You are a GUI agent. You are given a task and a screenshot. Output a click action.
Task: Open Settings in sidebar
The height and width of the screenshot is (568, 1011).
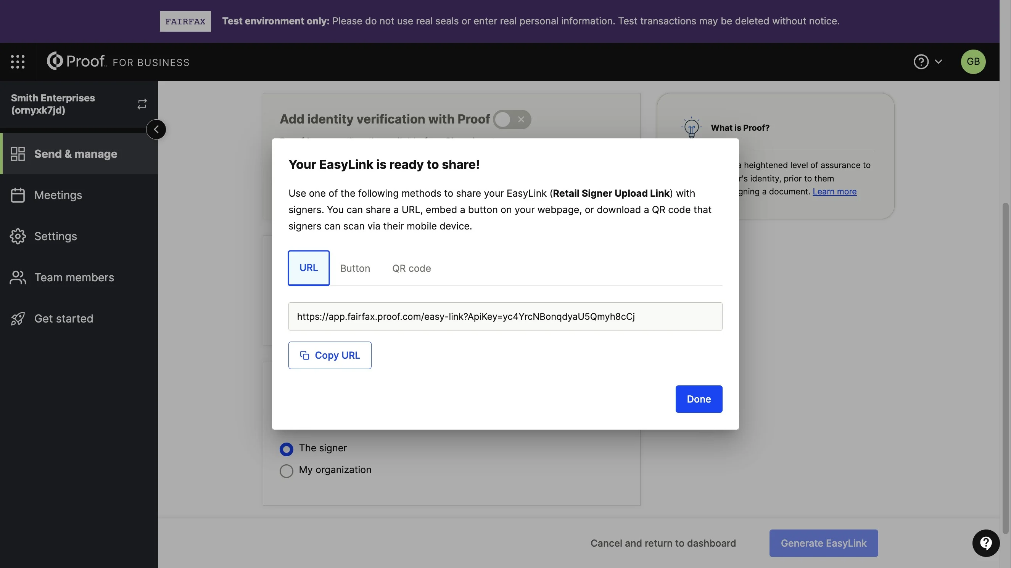tap(79, 236)
